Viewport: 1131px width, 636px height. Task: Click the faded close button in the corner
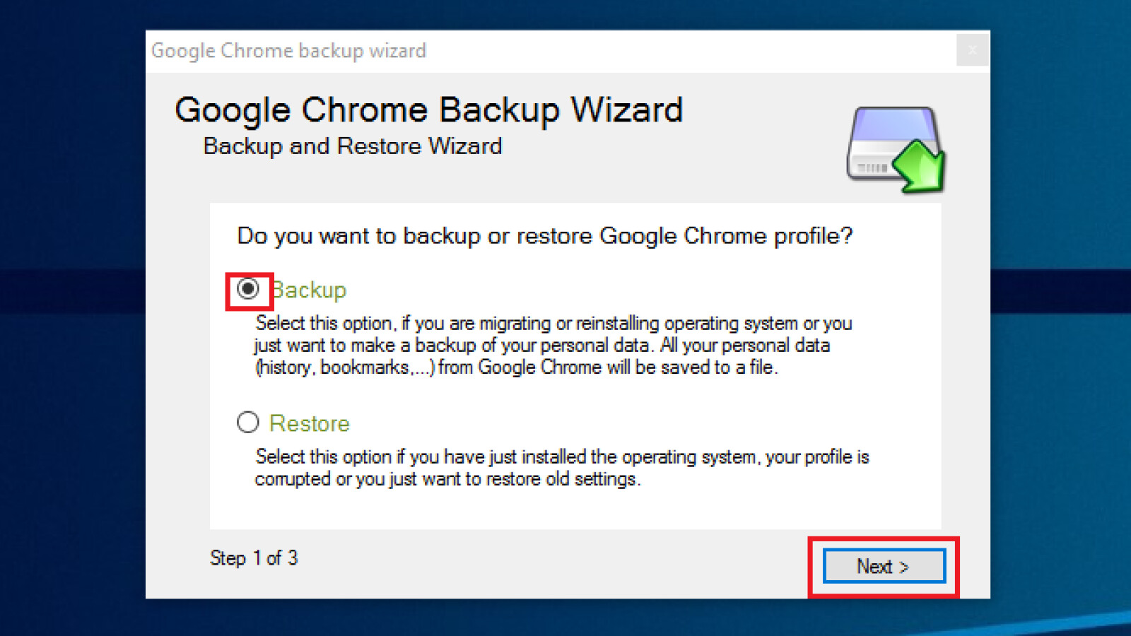click(x=973, y=50)
